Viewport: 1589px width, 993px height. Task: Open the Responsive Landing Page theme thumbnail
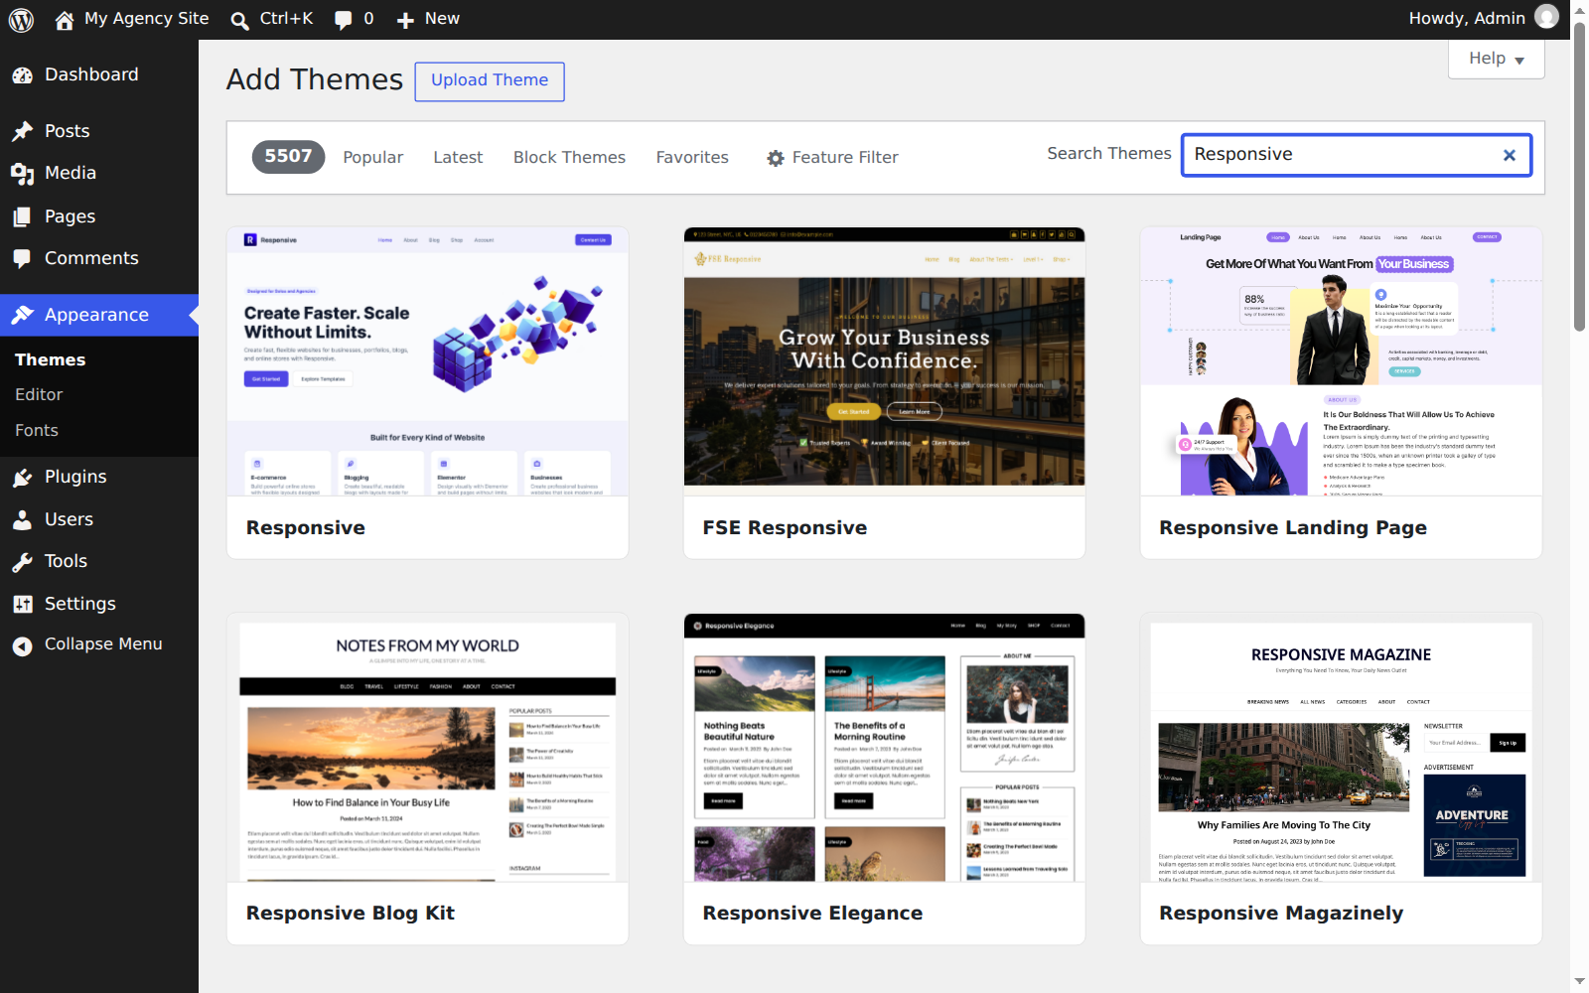(1341, 361)
